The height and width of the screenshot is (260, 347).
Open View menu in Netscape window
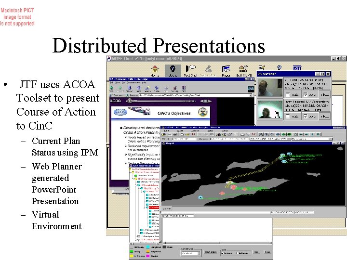click(x=117, y=83)
